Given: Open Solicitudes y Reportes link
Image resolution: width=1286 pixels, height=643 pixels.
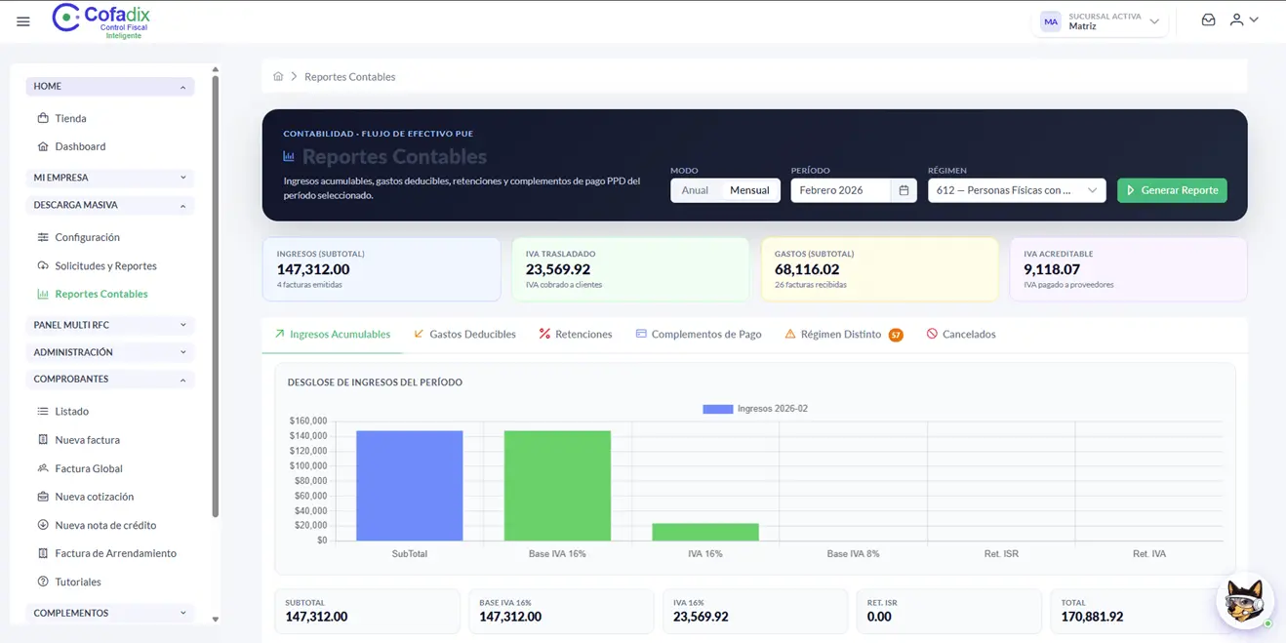Looking at the screenshot, I should (105, 265).
